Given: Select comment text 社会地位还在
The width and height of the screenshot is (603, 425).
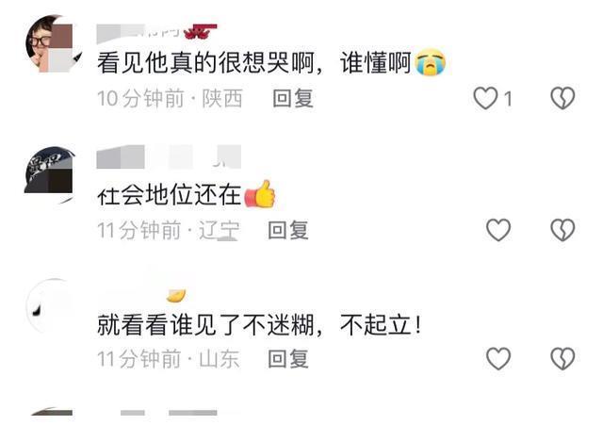Looking at the screenshot, I should click(x=170, y=195).
